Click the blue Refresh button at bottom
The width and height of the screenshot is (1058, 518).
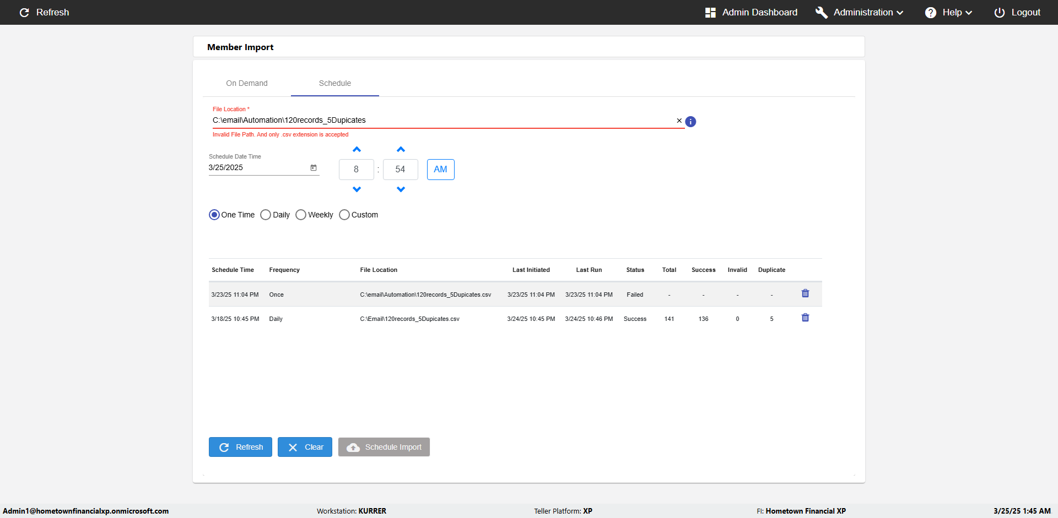click(x=240, y=447)
